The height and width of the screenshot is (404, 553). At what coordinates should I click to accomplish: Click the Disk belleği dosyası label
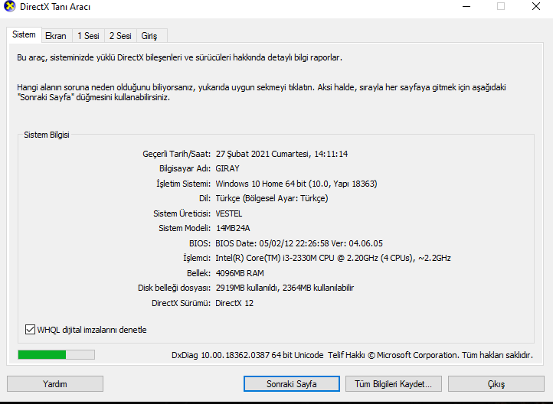tap(174, 288)
